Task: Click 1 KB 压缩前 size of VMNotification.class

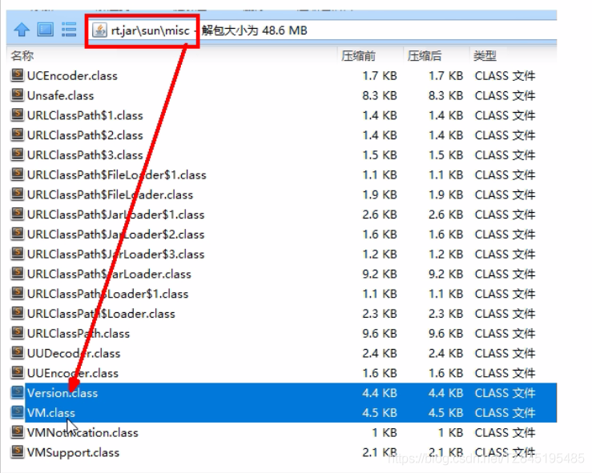Action: click(x=385, y=433)
